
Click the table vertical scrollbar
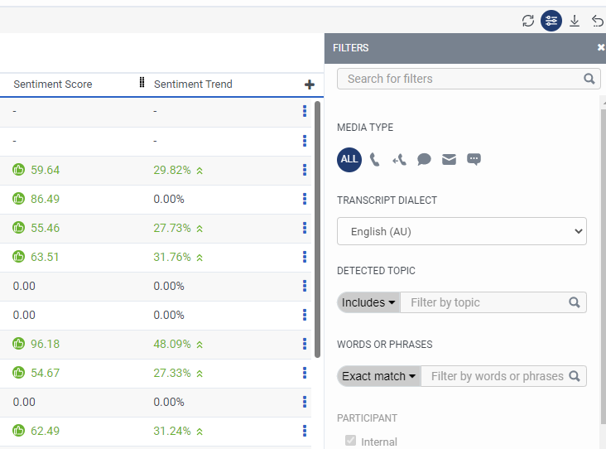(317, 229)
